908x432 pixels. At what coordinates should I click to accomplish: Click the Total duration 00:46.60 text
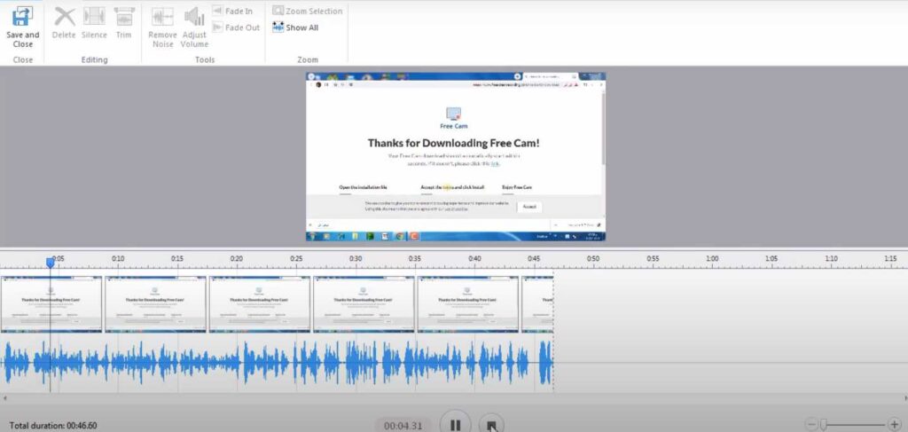[53, 426]
